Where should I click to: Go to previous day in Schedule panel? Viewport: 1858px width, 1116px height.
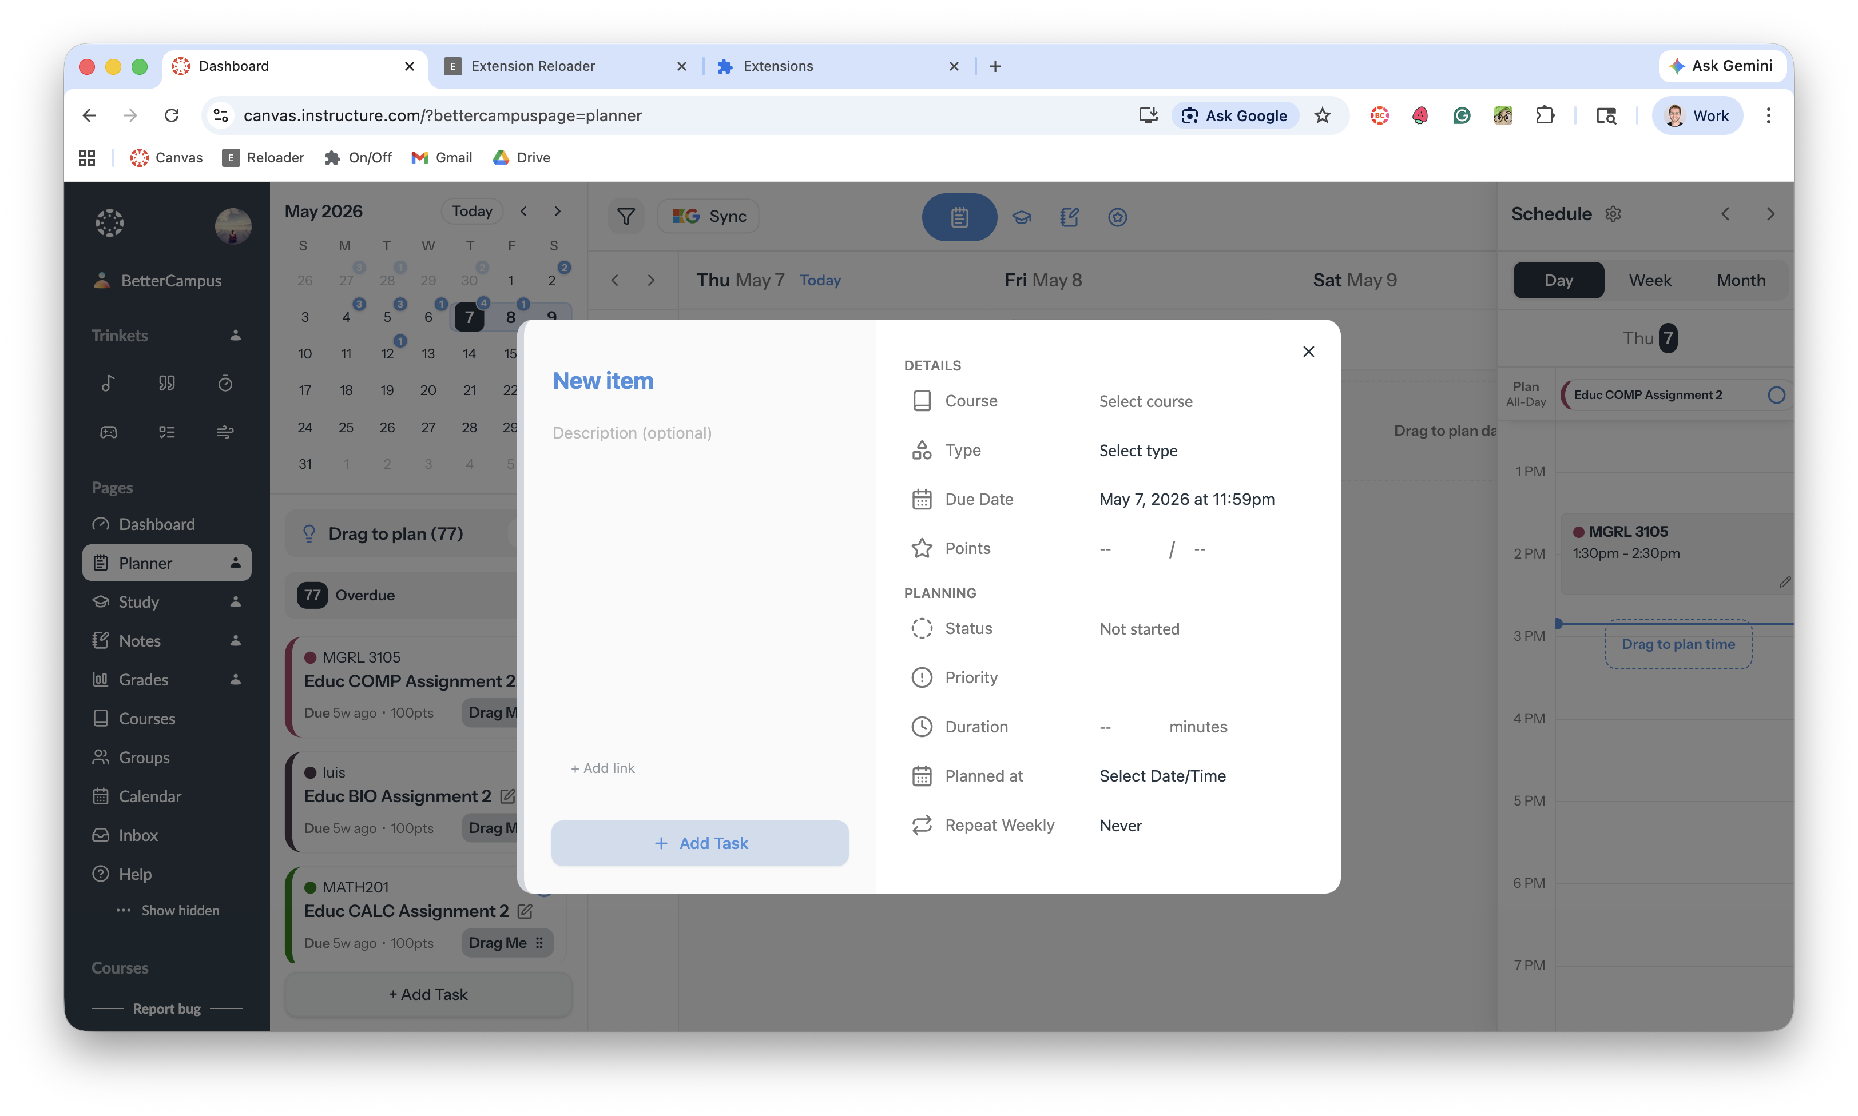pos(1725,214)
